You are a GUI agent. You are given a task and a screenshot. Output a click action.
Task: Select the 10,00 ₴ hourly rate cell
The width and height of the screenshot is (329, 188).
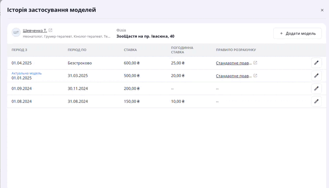[x=177, y=101]
